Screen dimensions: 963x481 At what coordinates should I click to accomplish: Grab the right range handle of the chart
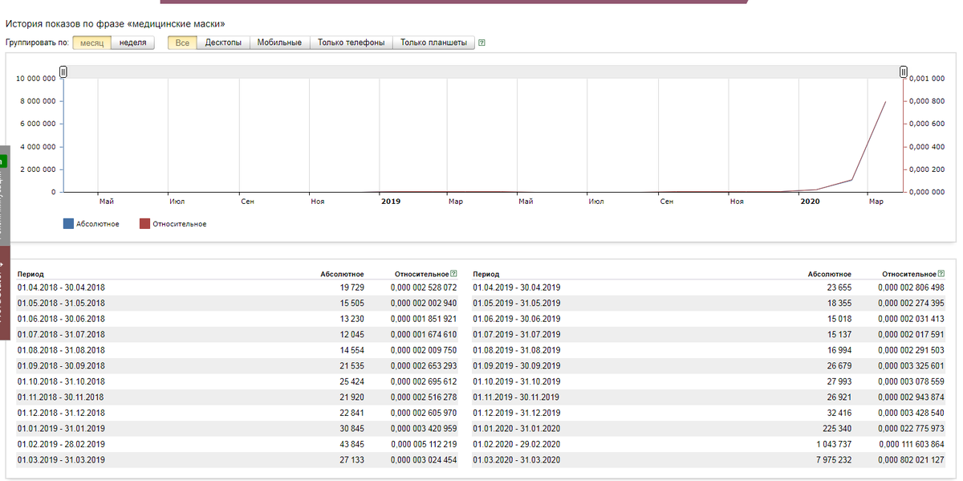(904, 73)
